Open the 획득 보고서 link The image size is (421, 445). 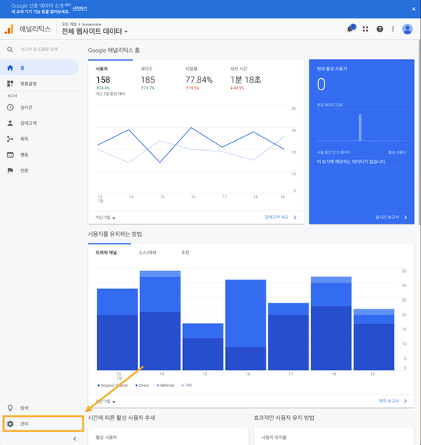point(393,401)
